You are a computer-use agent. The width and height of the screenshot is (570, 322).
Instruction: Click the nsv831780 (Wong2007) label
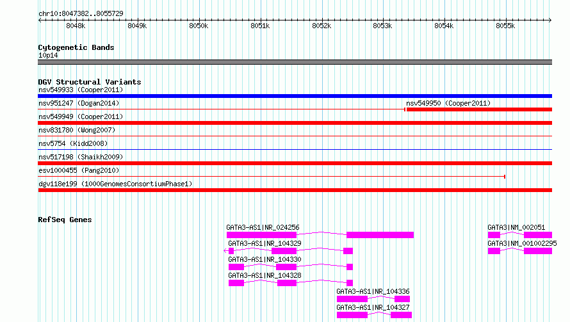click(77, 130)
